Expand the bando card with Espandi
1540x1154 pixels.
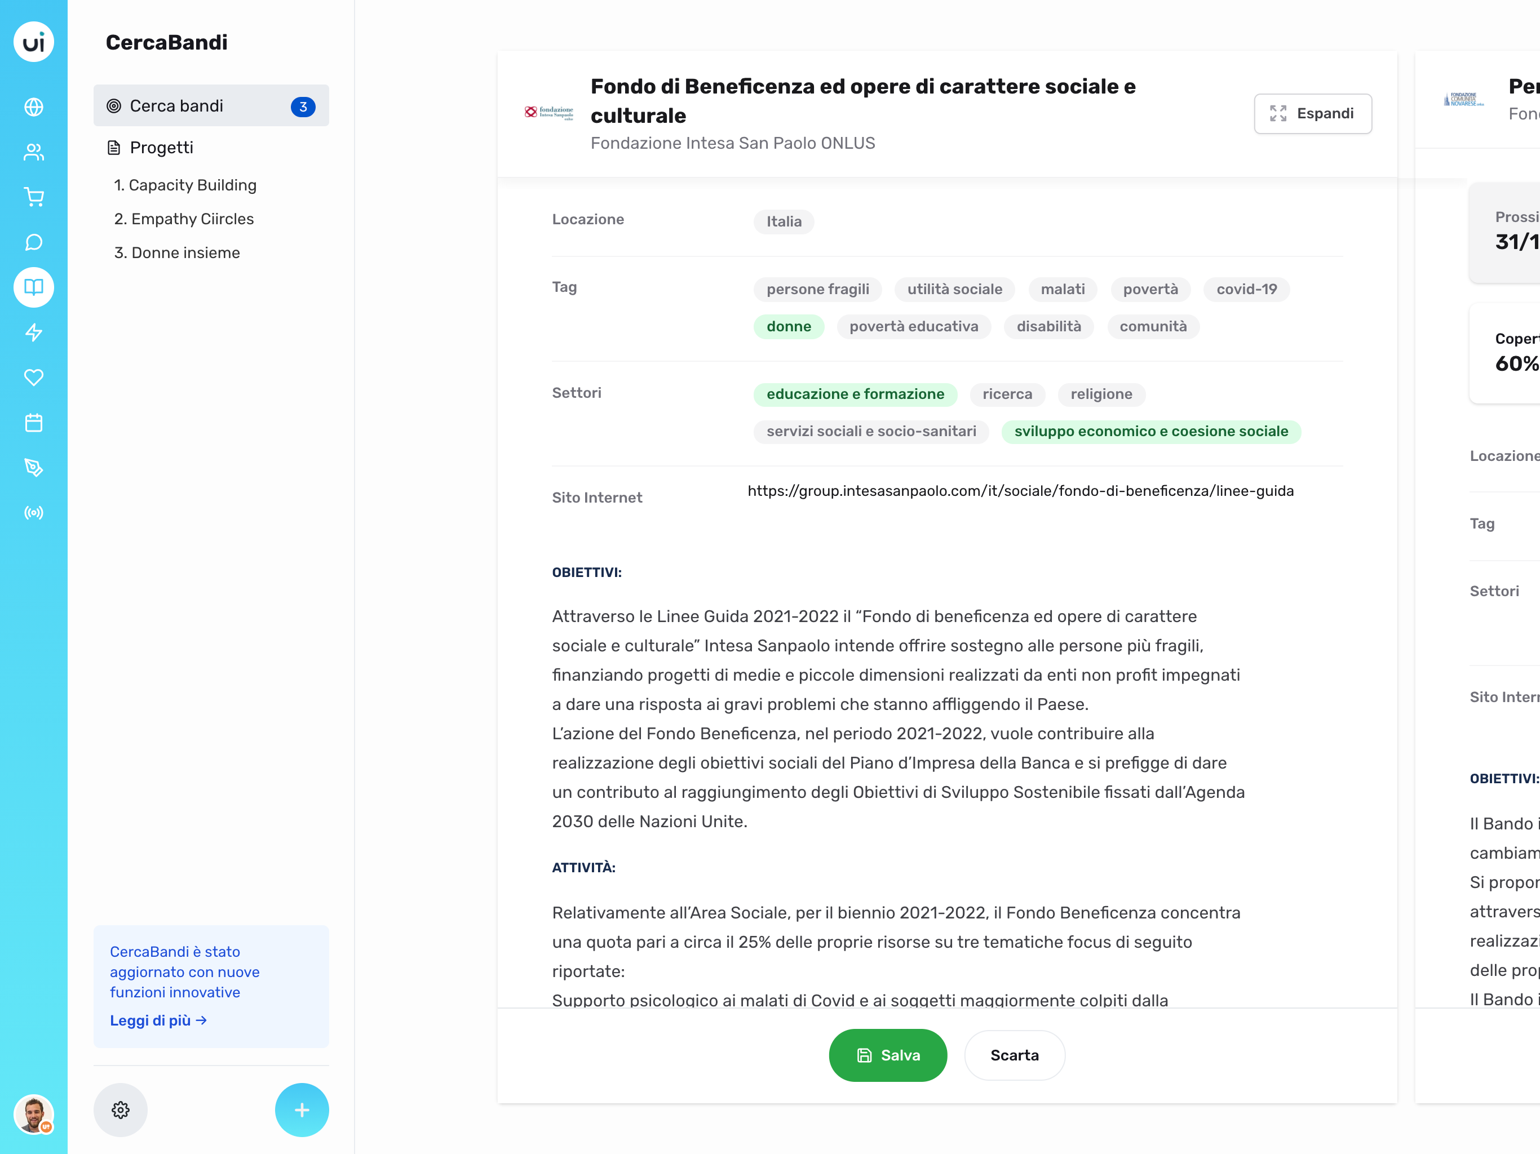[x=1312, y=113]
